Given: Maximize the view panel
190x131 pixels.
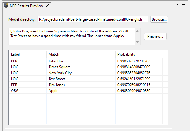Looking at the screenshot, I should 183,5.
